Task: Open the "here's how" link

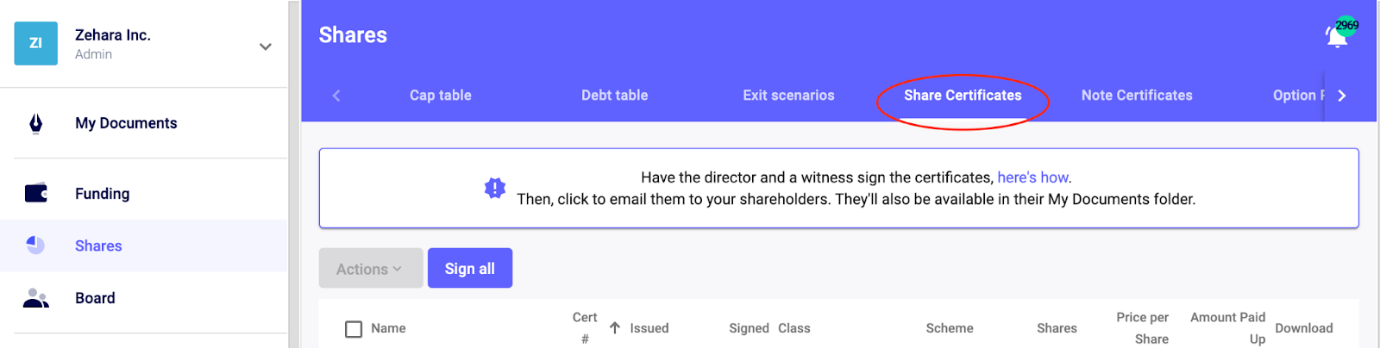Action: (x=1032, y=177)
